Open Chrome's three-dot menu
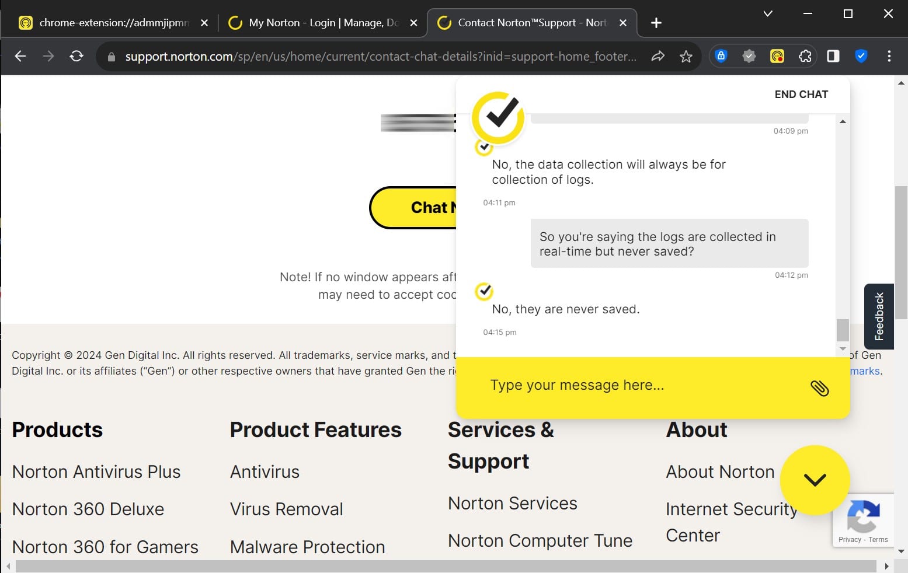The height and width of the screenshot is (573, 908). point(889,56)
